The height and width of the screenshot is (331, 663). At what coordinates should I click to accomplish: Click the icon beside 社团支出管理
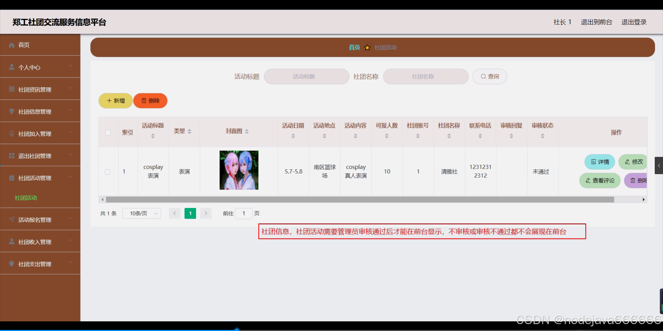click(x=12, y=264)
